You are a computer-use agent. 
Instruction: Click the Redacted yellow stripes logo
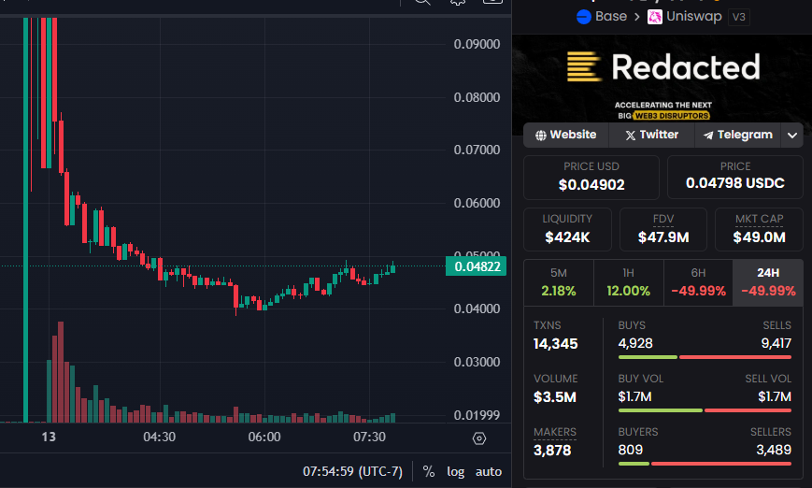click(584, 66)
